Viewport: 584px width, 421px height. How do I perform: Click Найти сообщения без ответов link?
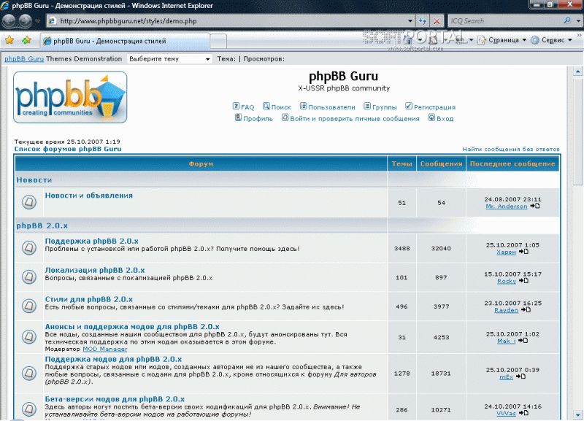click(511, 149)
